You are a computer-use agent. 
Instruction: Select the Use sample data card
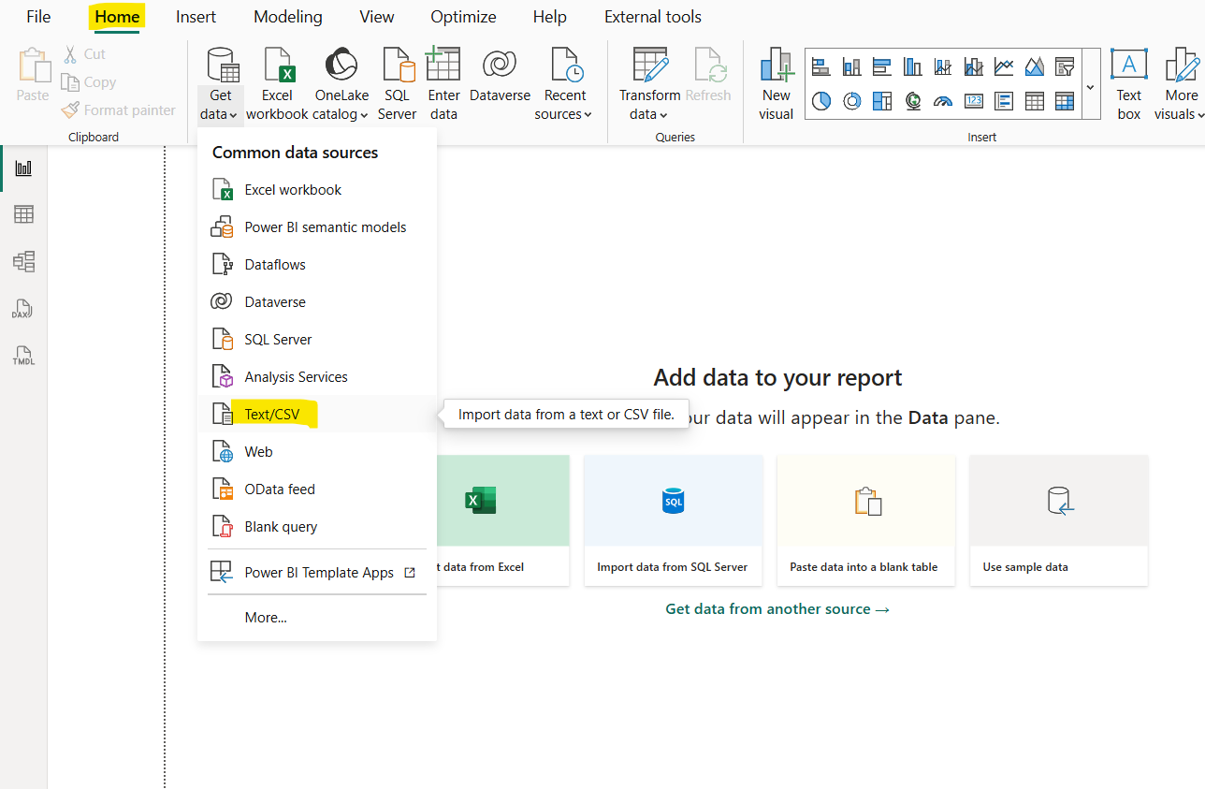(x=1058, y=520)
